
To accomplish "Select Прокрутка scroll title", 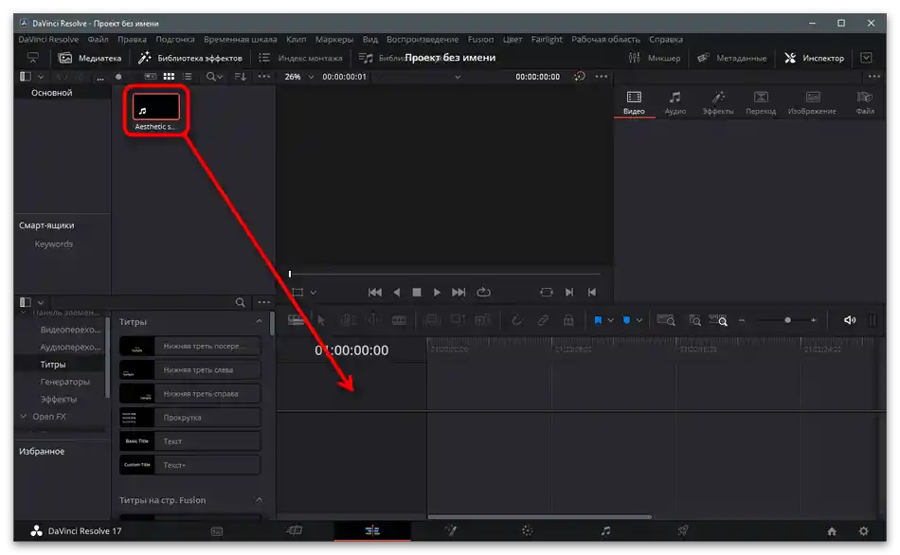I will (190, 418).
